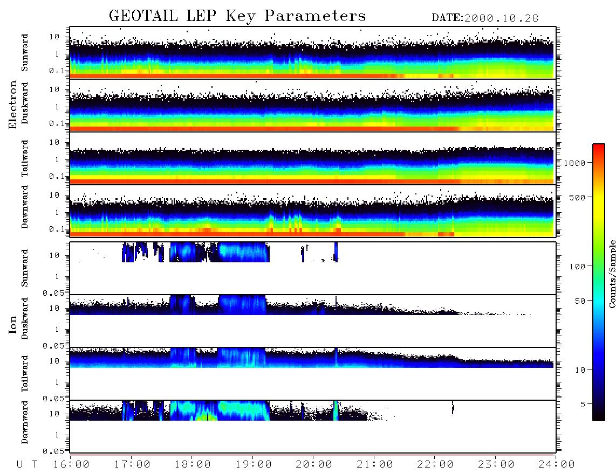Select the "22:00" time tick label
This screenshot has height=474, width=616.
[x=435, y=465]
